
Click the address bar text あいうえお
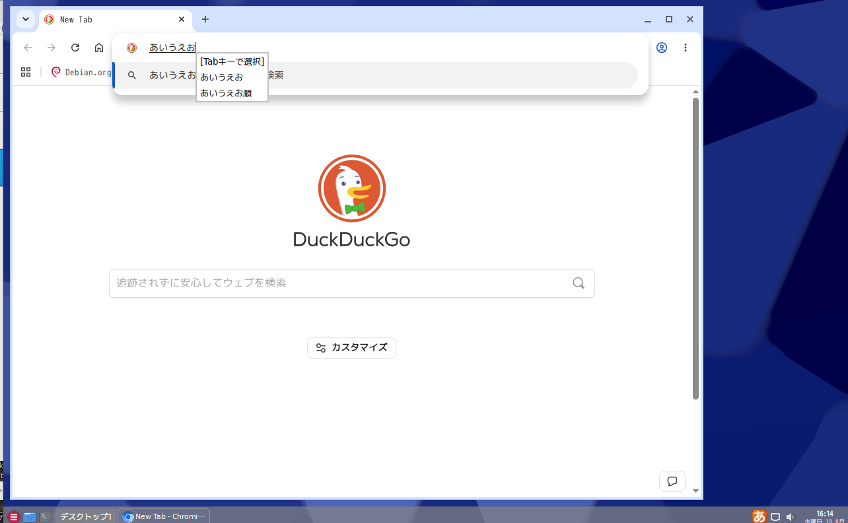point(172,48)
